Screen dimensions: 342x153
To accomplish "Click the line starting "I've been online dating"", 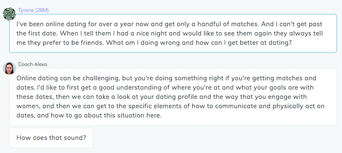I will (169, 24).
